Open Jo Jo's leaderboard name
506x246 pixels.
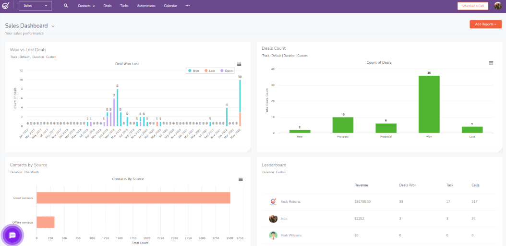(x=284, y=219)
